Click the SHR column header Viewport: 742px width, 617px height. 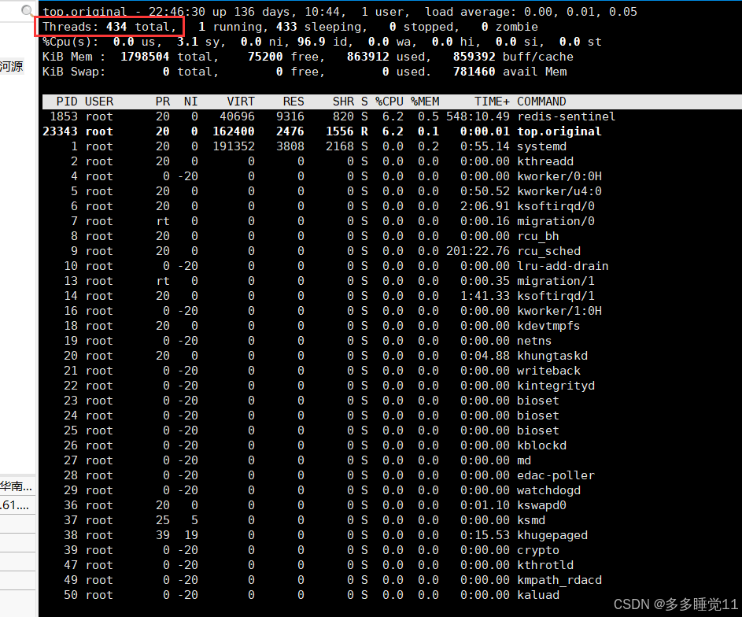click(343, 102)
